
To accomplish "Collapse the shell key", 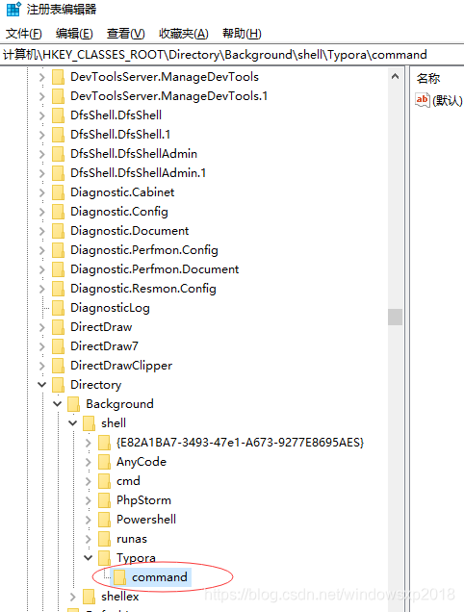I will tap(72, 423).
